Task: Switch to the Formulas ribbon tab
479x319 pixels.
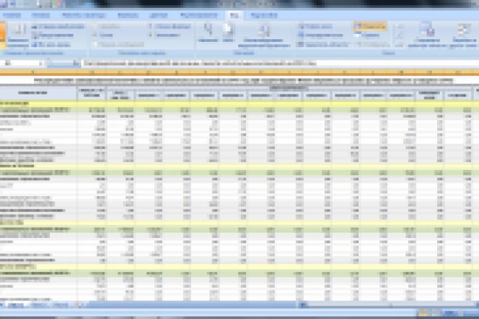Action: point(128,15)
